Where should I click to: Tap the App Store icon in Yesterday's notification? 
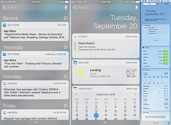pyautogui.click(x=5, y=54)
